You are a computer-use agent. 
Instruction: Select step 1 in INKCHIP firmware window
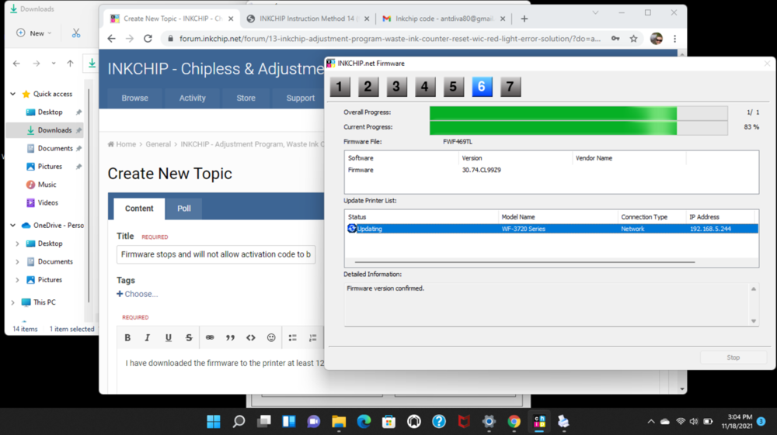pos(340,87)
